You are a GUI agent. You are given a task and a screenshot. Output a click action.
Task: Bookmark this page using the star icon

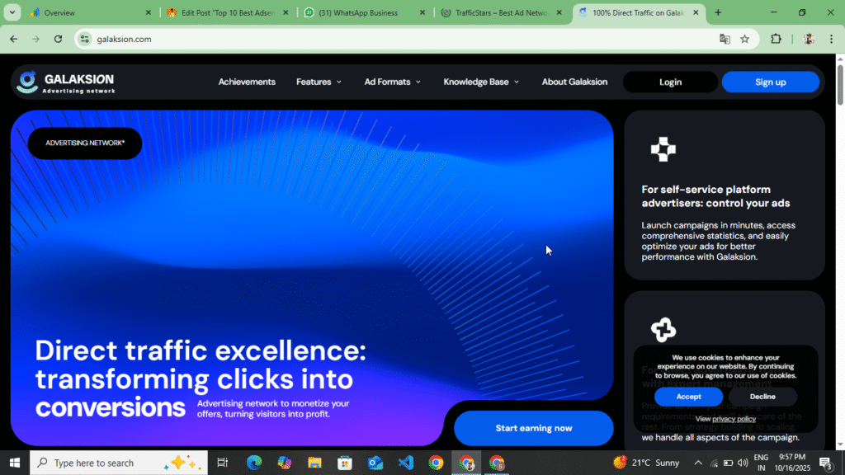(745, 39)
